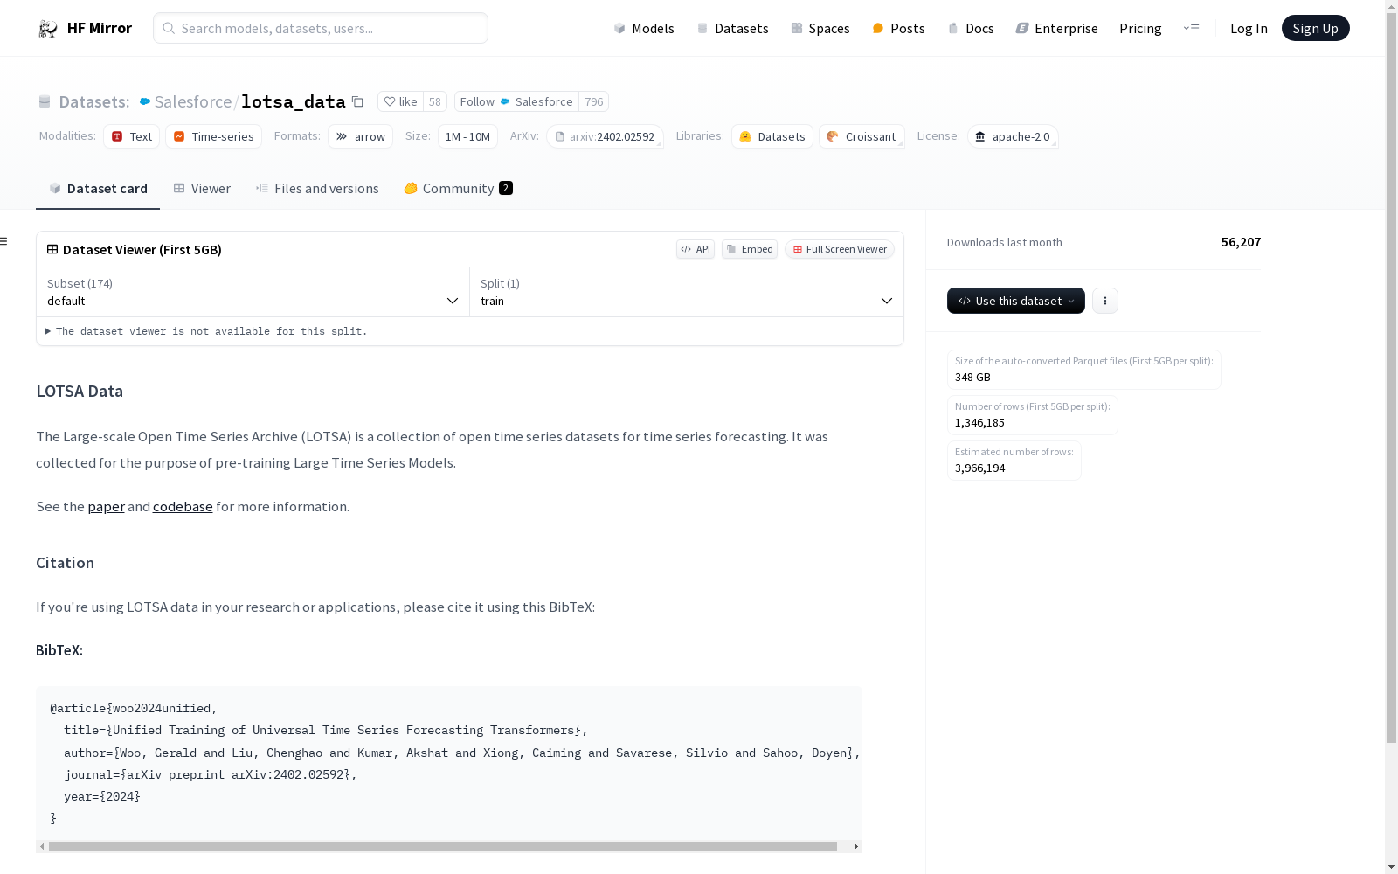Viewport: 1398px width, 874px height.
Task: Expand the viewer not available message
Action: [x=48, y=331]
